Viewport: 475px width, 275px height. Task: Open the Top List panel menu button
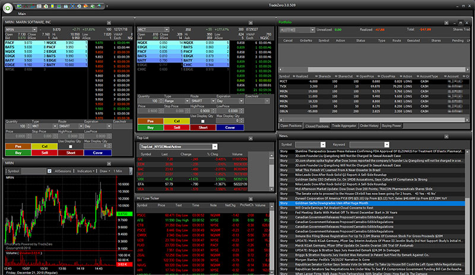pyautogui.click(x=251, y=138)
